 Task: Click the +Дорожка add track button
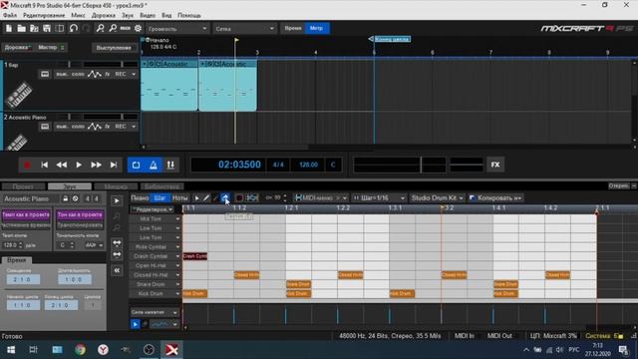[17, 47]
